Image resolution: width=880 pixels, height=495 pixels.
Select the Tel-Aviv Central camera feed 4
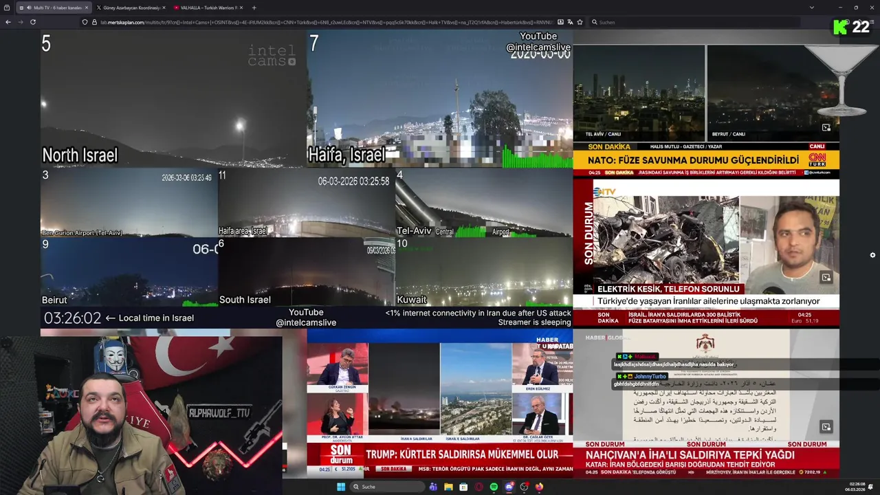[x=484, y=203]
